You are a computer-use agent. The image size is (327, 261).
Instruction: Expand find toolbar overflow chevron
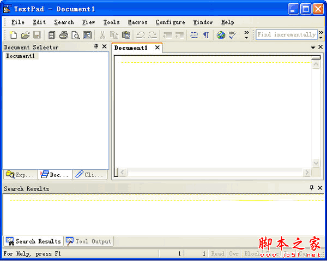click(x=321, y=35)
